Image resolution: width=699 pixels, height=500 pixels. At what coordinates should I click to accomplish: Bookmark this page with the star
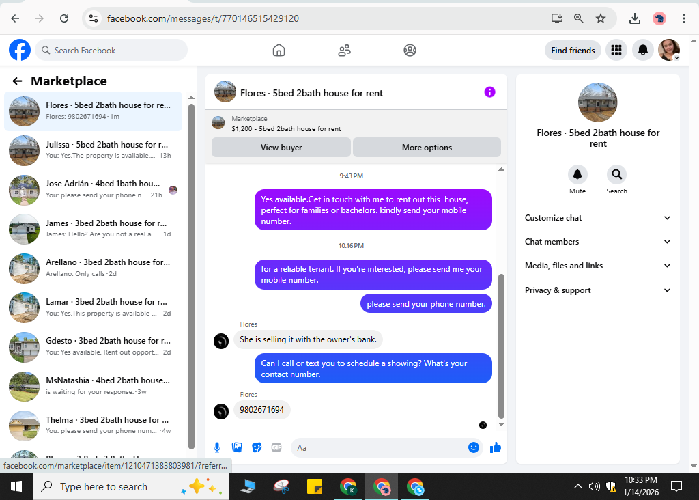tap(601, 18)
